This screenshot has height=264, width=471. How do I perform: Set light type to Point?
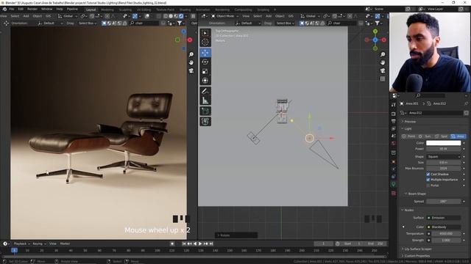point(409,136)
